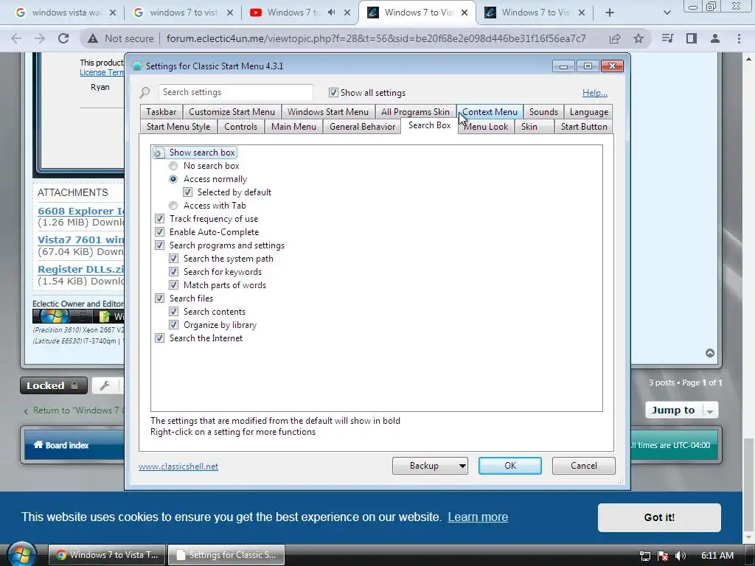Close the windows vista Google tab
The height and width of the screenshot is (566, 755).
coord(113,13)
